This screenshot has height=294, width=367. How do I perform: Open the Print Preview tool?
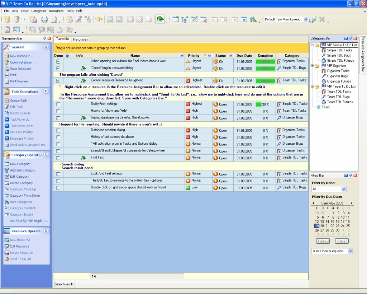point(53,19)
